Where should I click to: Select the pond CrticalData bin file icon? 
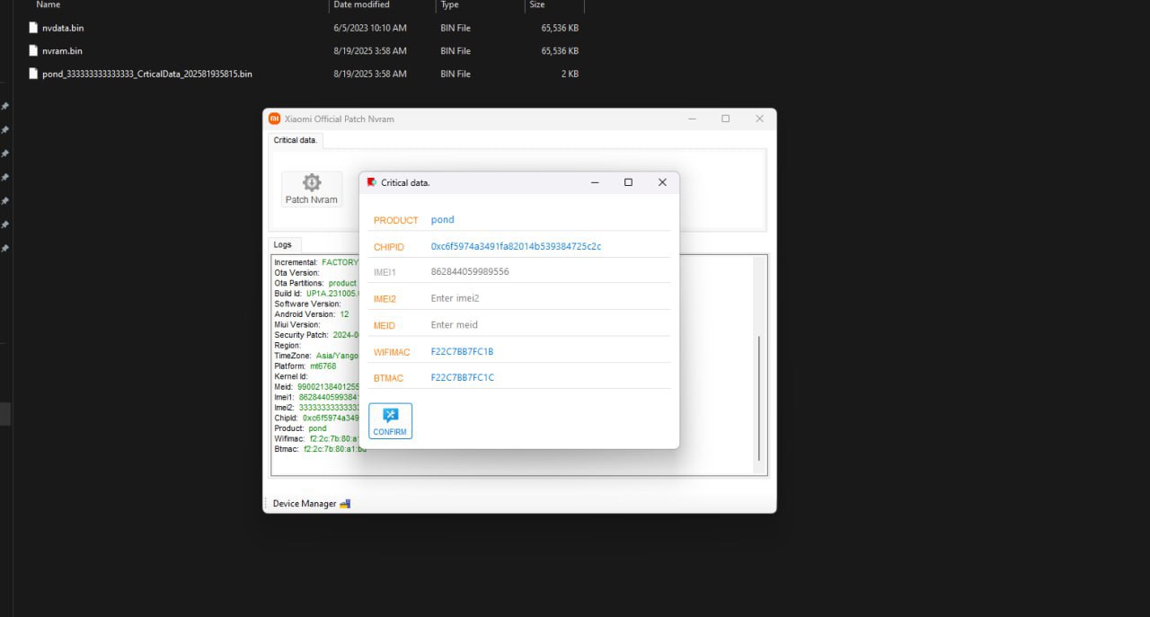click(x=33, y=74)
